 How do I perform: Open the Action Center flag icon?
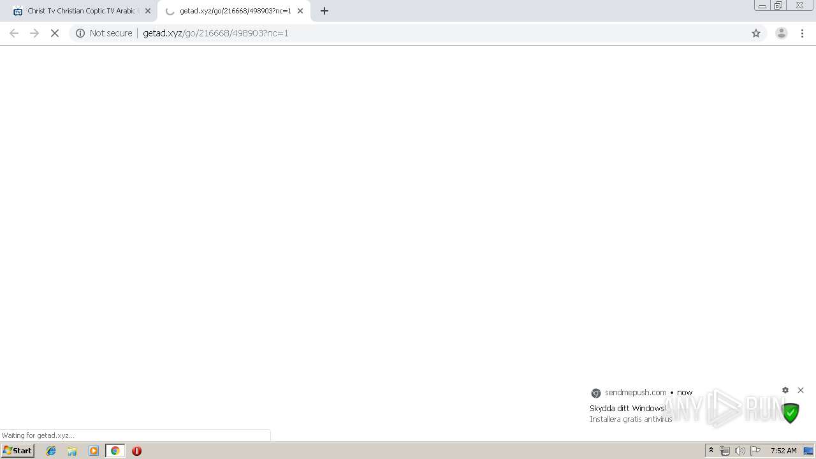(x=755, y=451)
